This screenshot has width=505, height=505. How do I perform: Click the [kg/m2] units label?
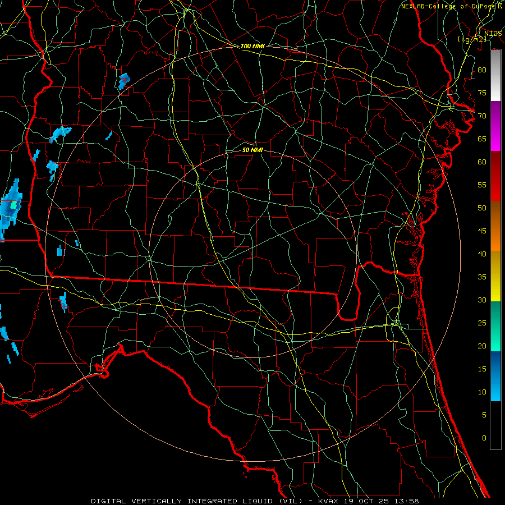coord(472,39)
